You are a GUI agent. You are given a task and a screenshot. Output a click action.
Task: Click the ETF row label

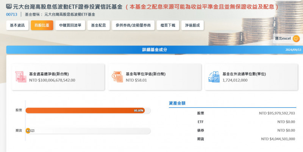pos(201,122)
